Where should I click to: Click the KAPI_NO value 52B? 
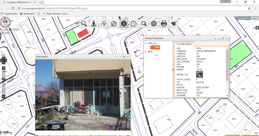click(198, 56)
